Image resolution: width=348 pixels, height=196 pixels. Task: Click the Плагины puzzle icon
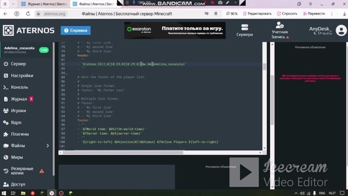[6, 134]
